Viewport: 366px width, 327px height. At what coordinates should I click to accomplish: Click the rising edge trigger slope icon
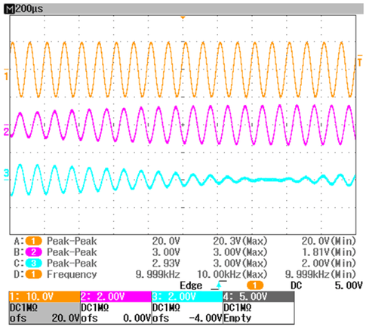(219, 285)
